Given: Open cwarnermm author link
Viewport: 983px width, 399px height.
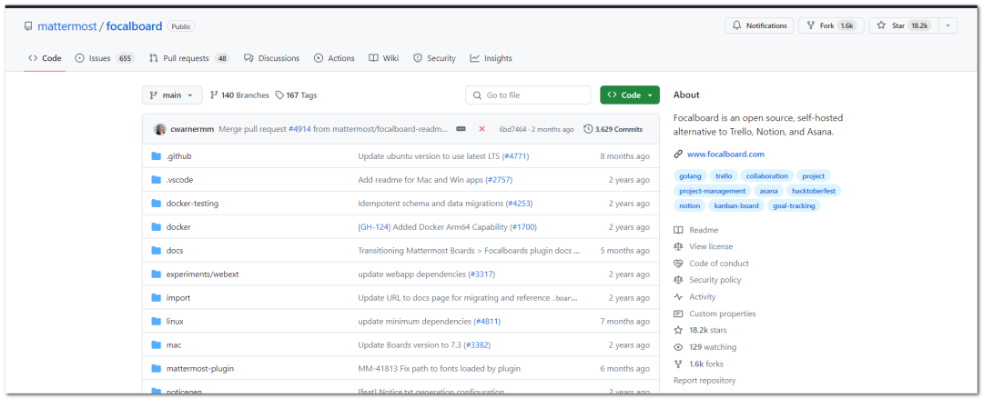Looking at the screenshot, I should tap(192, 129).
